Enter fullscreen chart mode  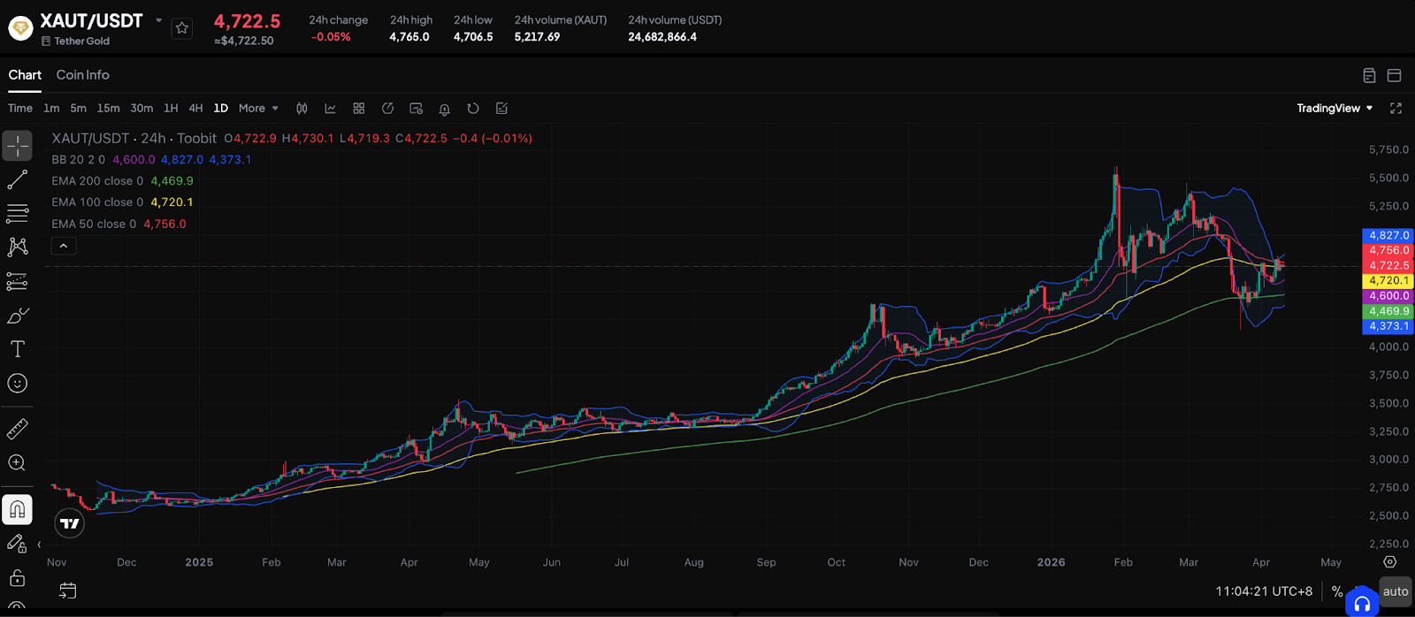click(1396, 109)
